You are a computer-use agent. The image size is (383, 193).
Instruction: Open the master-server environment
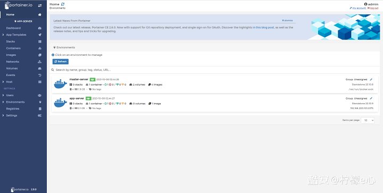(x=215, y=84)
